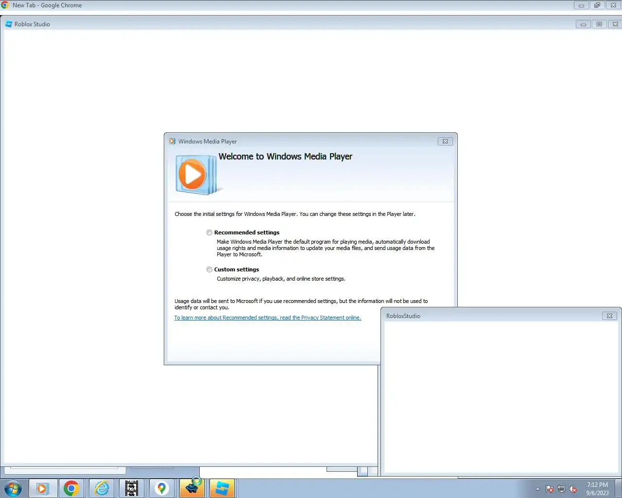
Task: Select the Custom settings radio button
Action: pos(209,269)
